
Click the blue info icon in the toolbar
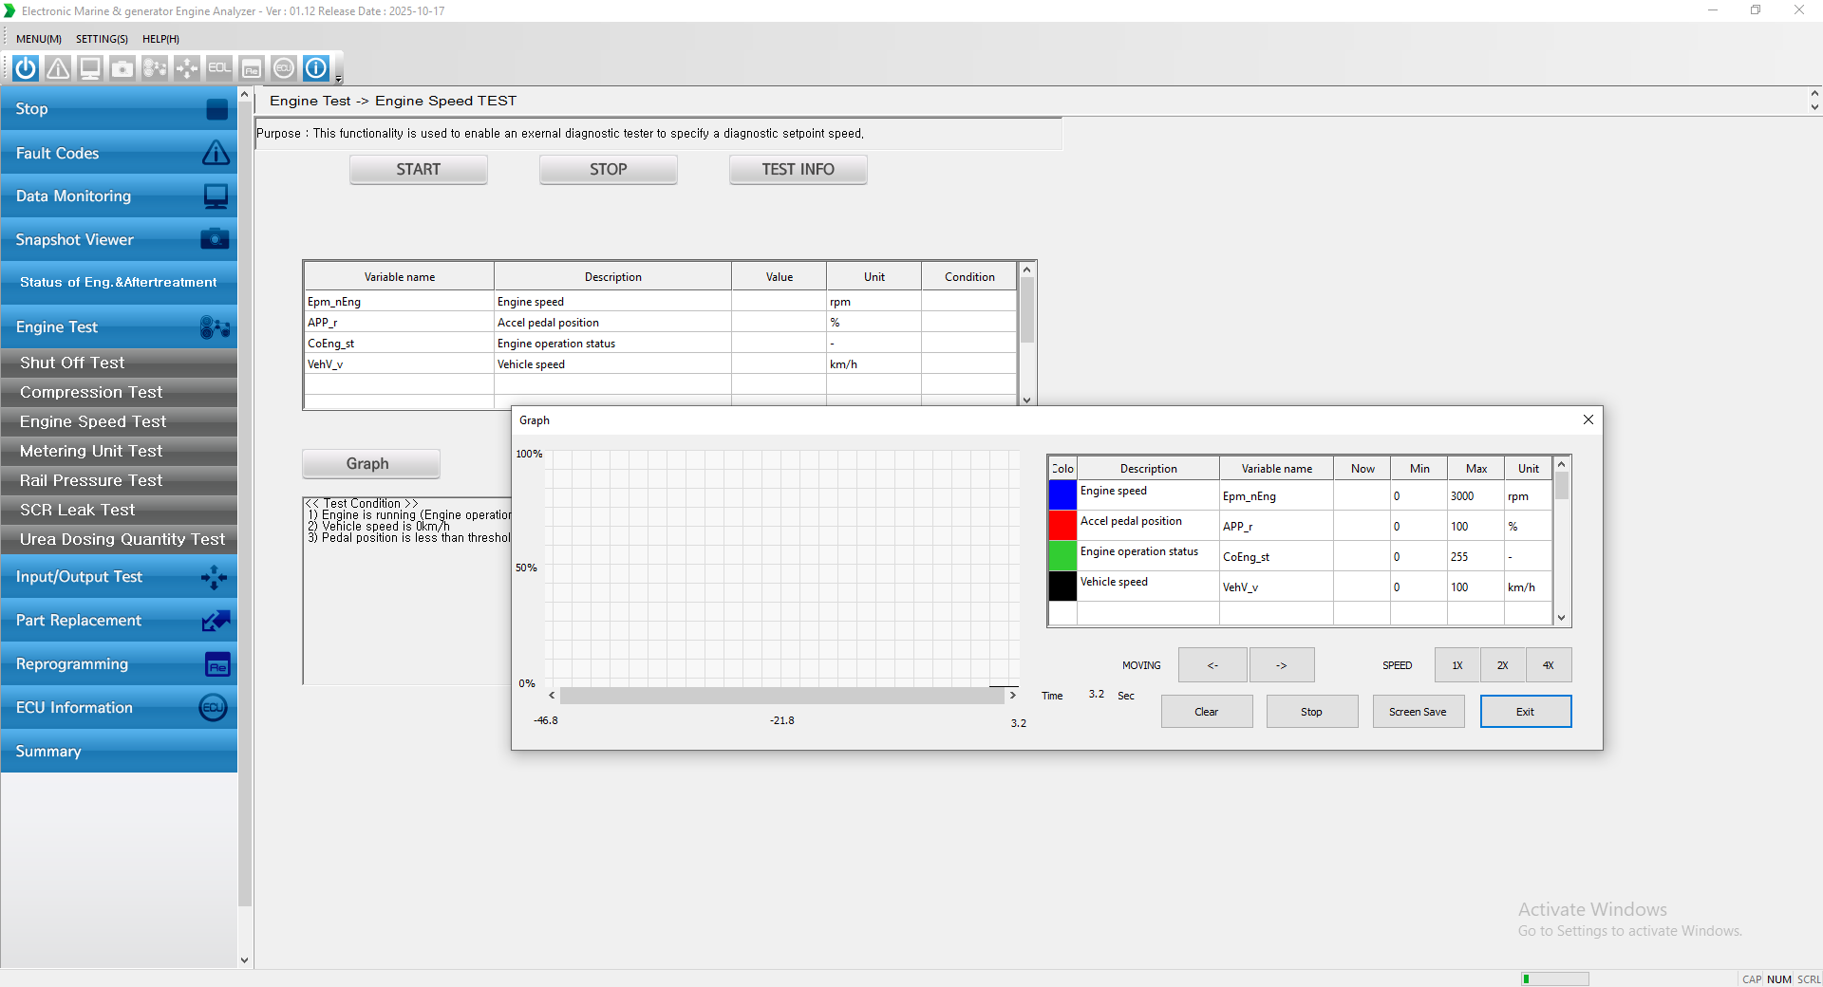(316, 68)
